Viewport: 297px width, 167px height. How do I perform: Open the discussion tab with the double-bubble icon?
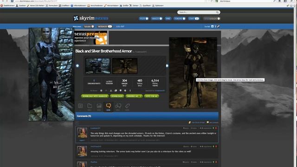[x=118, y=107]
